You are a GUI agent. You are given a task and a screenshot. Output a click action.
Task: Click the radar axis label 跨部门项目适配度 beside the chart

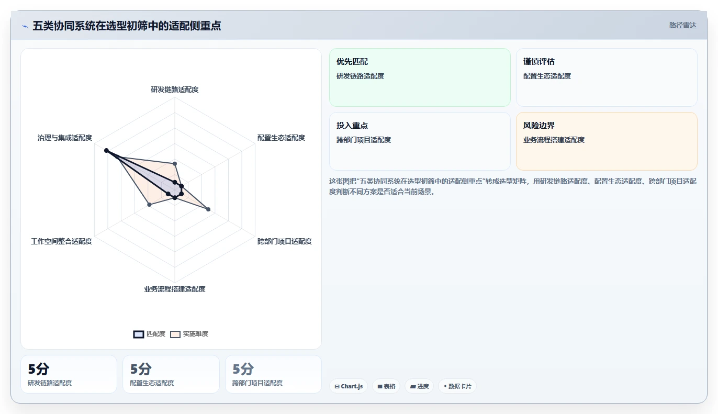pyautogui.click(x=285, y=241)
